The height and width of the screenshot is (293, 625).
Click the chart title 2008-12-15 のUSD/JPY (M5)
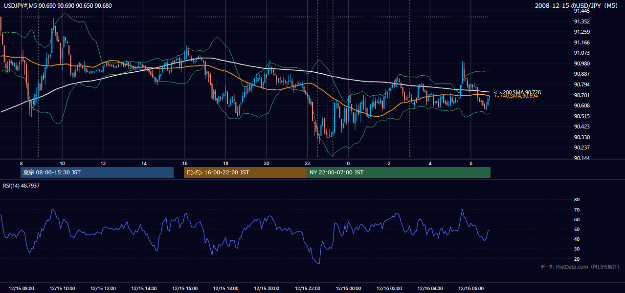point(577,6)
